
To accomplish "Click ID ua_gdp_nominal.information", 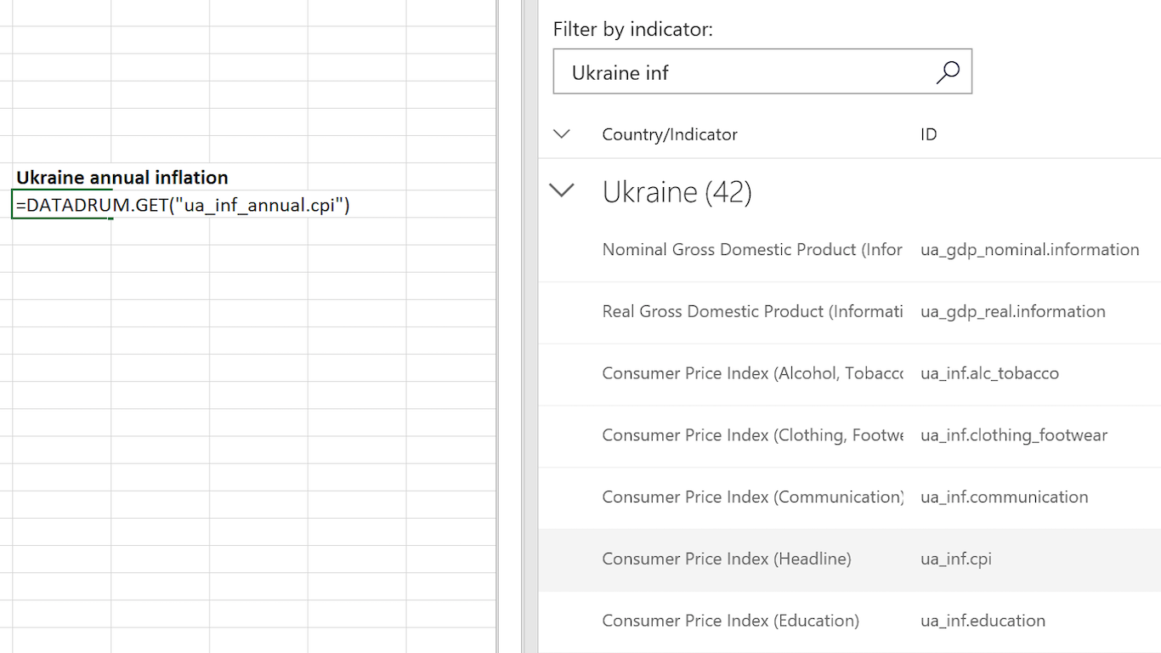I will click(x=1029, y=250).
